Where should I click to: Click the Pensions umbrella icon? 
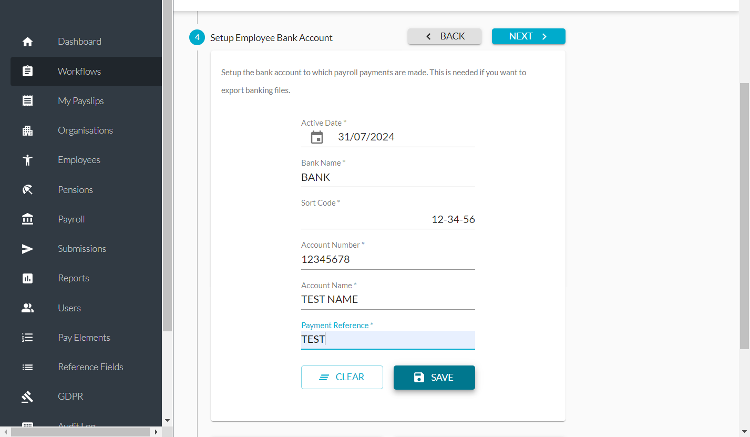[x=28, y=190]
